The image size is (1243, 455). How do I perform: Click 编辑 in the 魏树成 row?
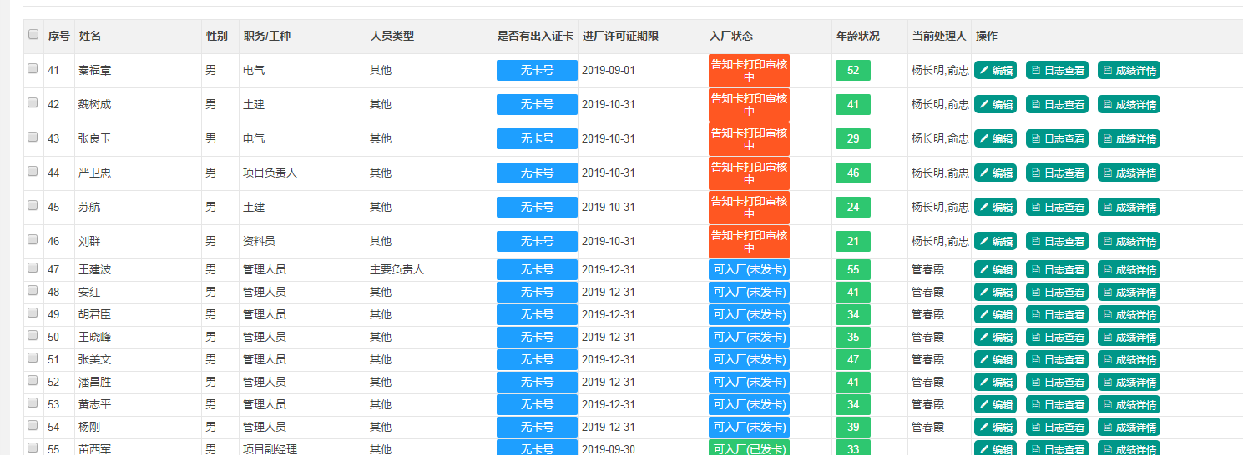[995, 104]
